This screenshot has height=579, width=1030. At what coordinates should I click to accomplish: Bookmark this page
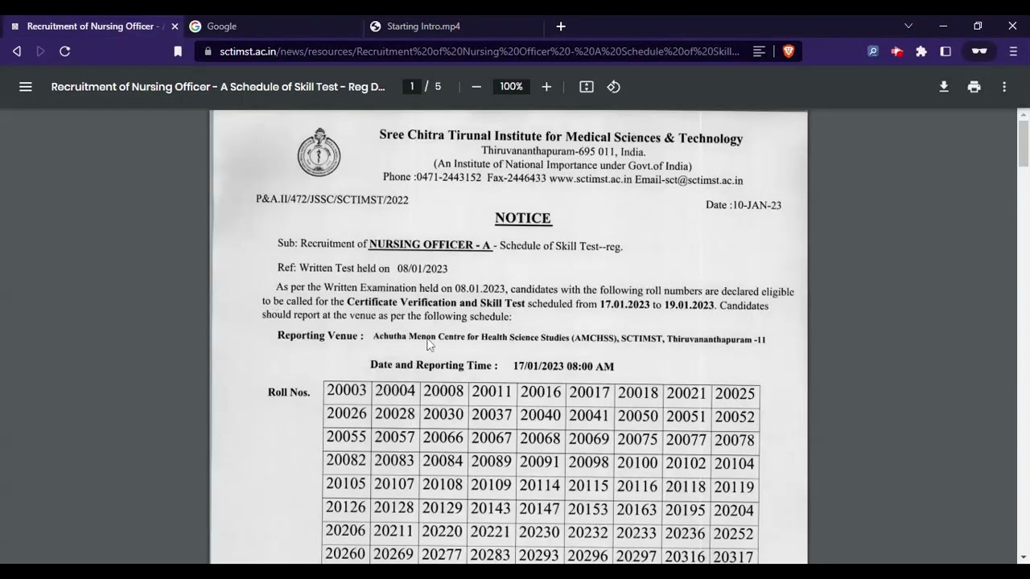(178, 51)
